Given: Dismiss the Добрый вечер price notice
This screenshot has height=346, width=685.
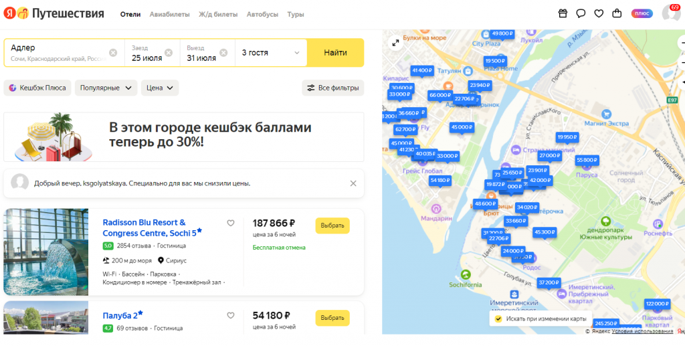Looking at the screenshot, I should [x=353, y=183].
